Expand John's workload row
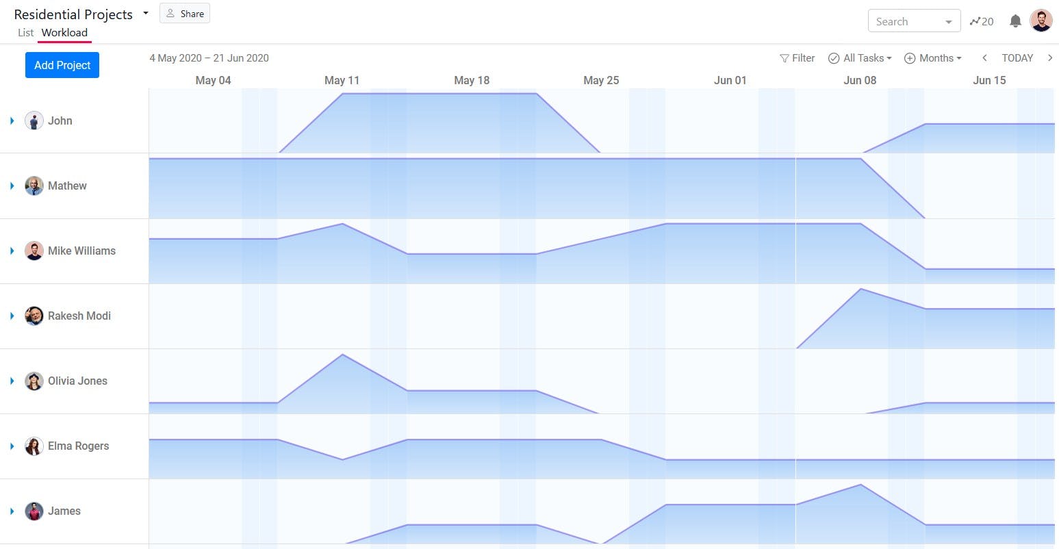Screen dimensions: 1059x549 coord(11,120)
